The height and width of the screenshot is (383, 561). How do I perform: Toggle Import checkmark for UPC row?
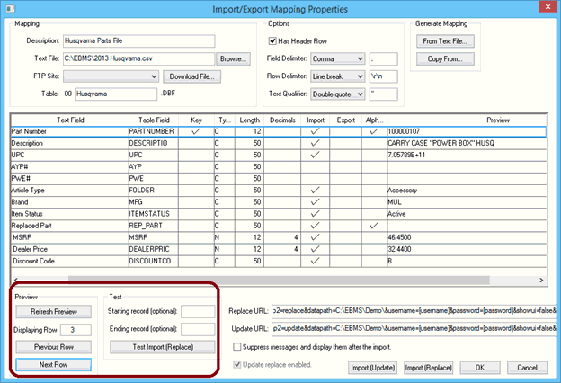[x=316, y=155]
